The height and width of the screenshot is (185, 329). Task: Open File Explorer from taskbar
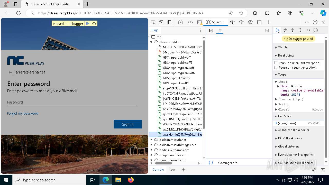pos(118,180)
